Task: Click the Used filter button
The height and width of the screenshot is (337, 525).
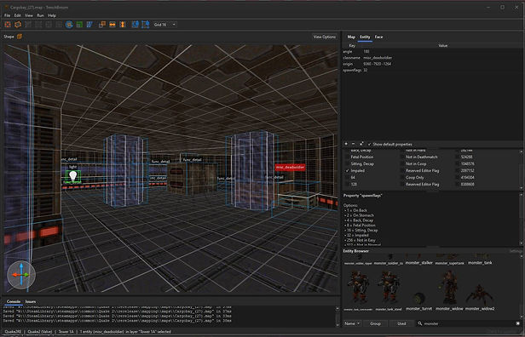Action: (x=401, y=323)
